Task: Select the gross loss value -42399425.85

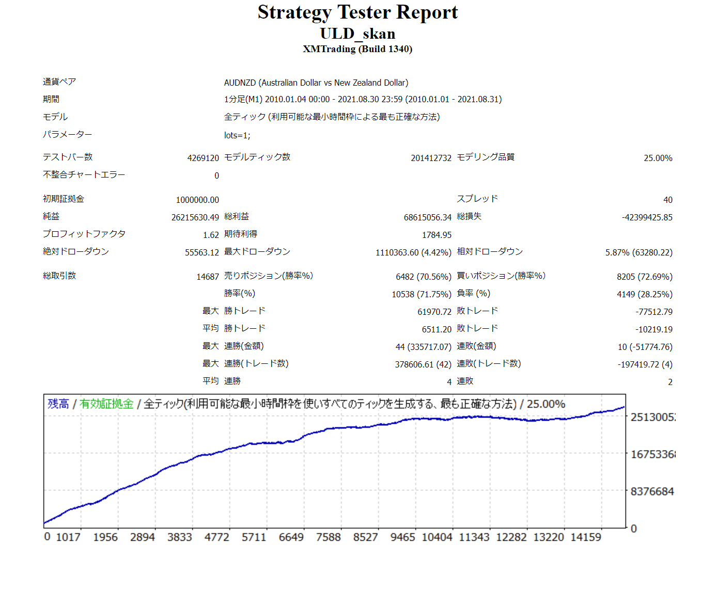Action: pos(647,217)
